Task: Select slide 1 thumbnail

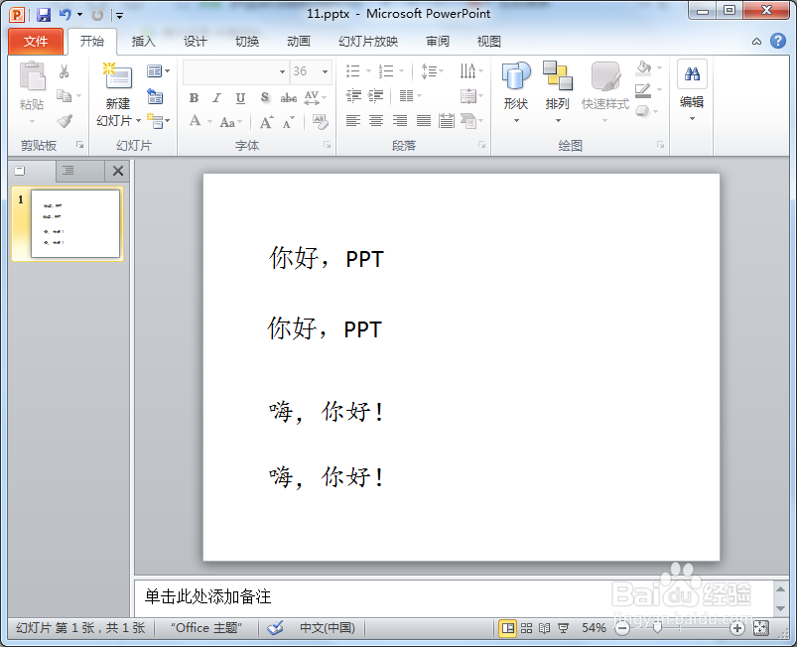Action: (x=75, y=223)
